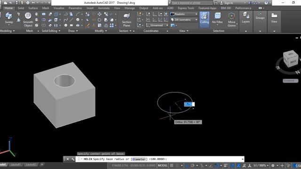
Task: Switch to the Parametric ribbon tab
Action: pos(75,8)
